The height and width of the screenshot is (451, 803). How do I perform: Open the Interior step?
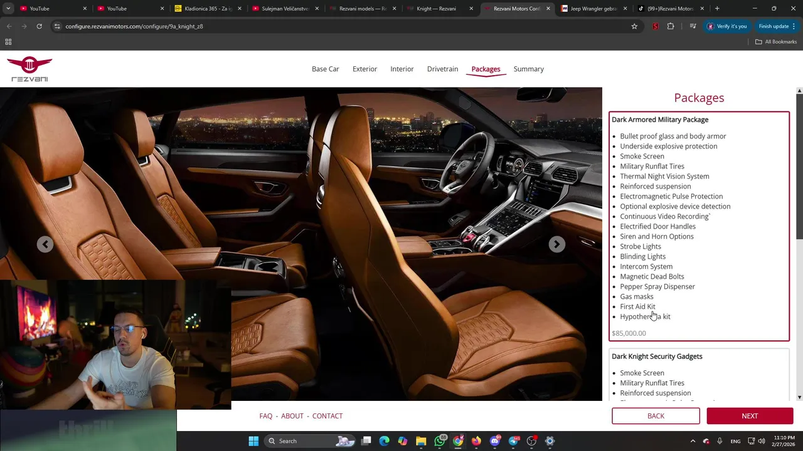(402, 69)
